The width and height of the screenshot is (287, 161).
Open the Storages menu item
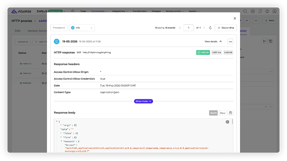pos(156,11)
